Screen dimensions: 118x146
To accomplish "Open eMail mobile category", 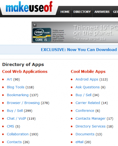I will click(79, 142).
